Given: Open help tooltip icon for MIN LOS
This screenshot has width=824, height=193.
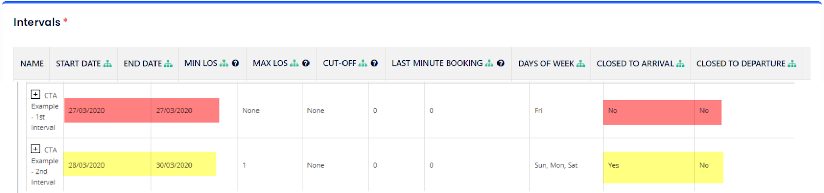Looking at the screenshot, I should pos(235,63).
